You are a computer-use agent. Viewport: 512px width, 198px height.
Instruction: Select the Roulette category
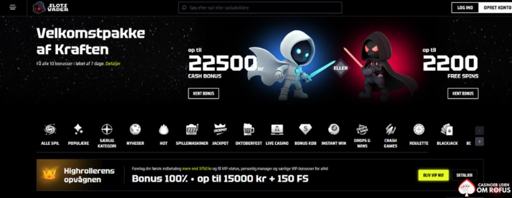(419, 135)
